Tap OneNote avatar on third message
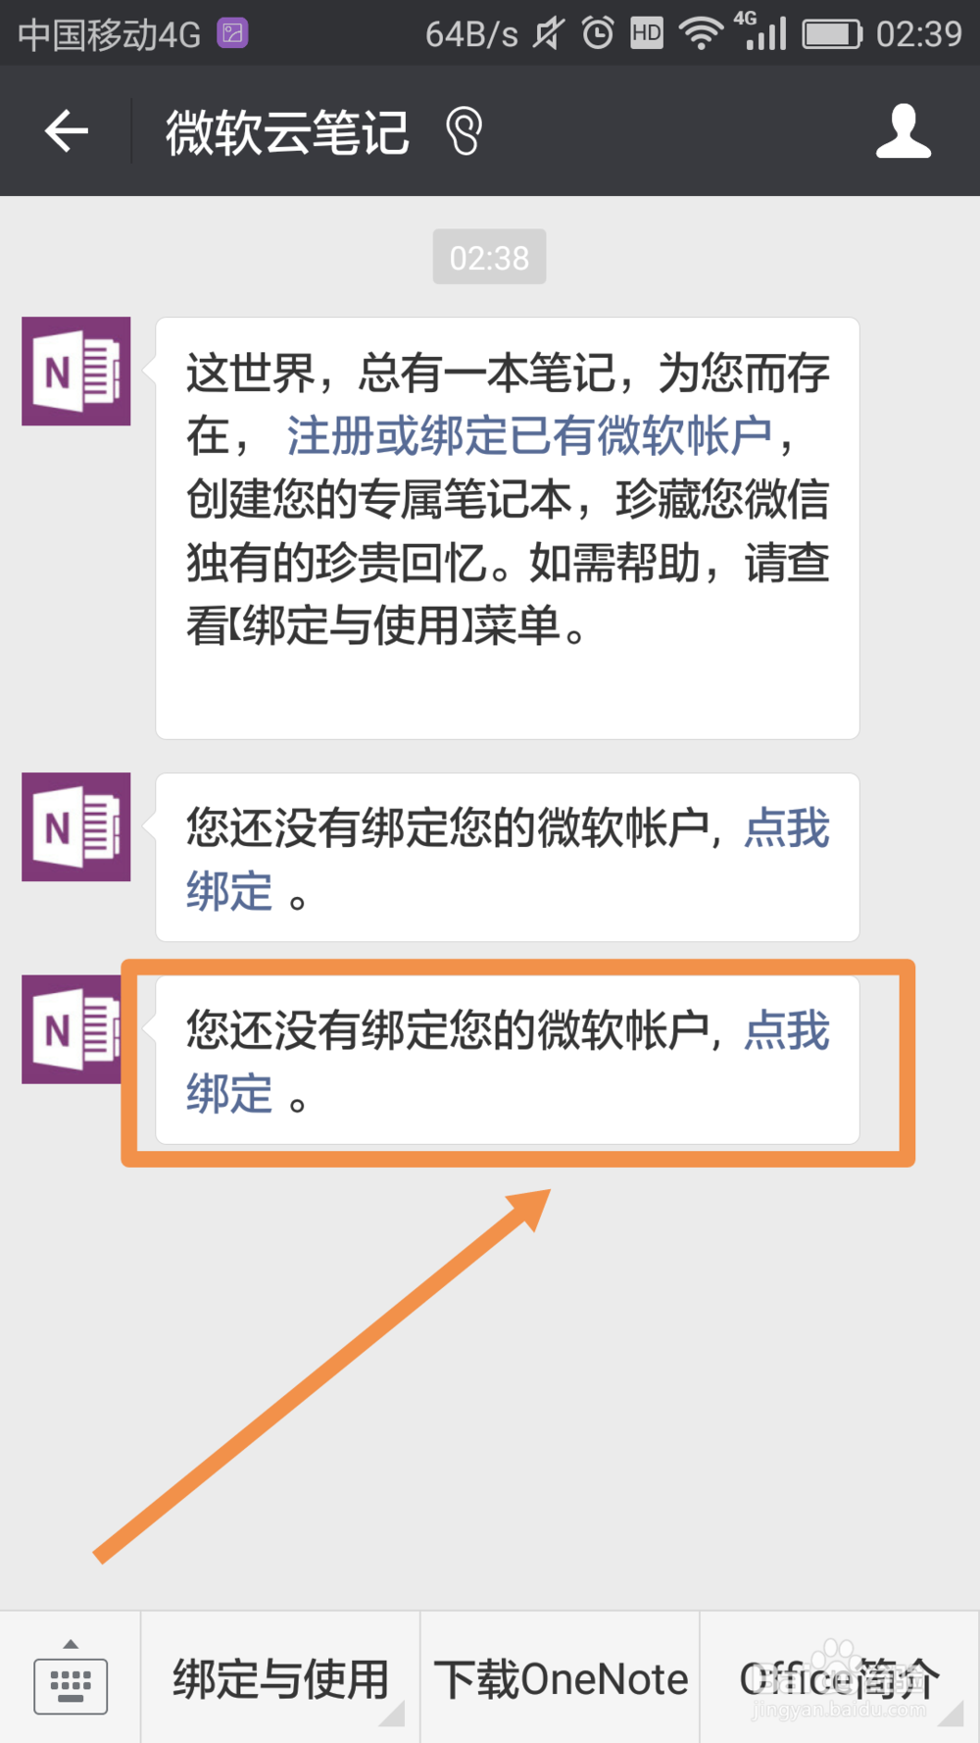 73,1029
